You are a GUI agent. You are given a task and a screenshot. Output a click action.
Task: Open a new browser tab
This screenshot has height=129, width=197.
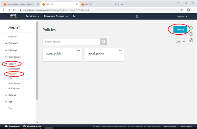[122, 4]
